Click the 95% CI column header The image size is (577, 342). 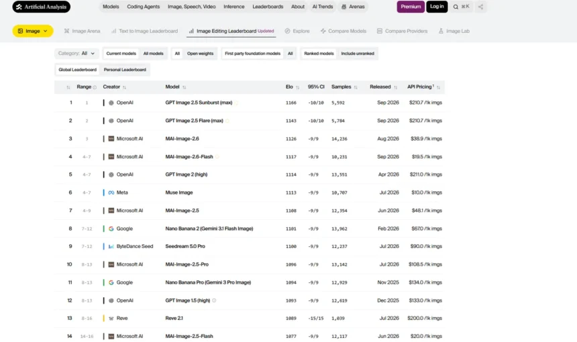tap(316, 87)
